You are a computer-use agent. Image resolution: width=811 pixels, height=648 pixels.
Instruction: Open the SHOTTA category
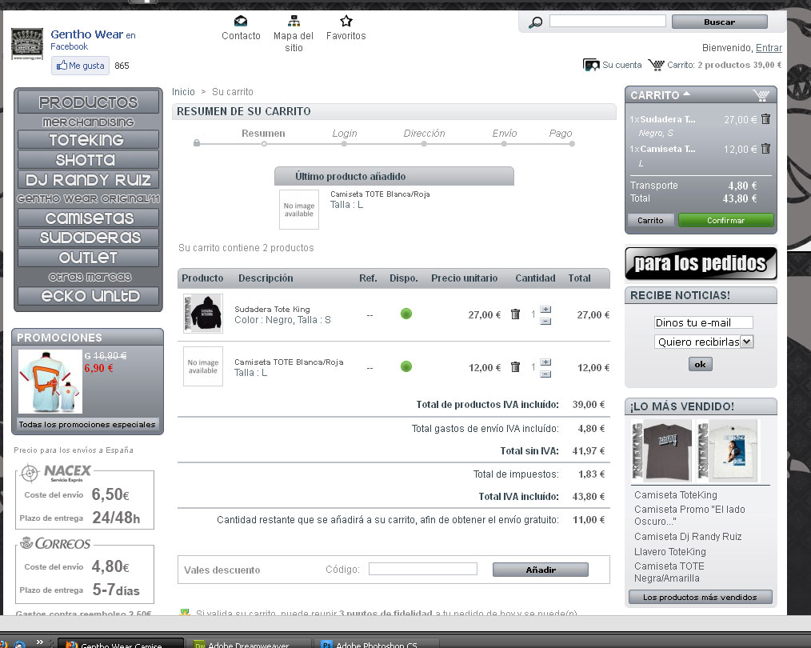click(x=89, y=160)
